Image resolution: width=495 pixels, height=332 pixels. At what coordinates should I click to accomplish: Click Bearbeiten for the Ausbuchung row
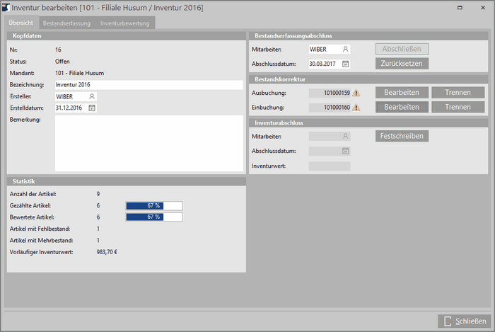click(x=402, y=93)
